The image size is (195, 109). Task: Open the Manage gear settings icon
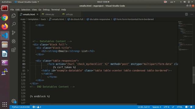coord(14,101)
